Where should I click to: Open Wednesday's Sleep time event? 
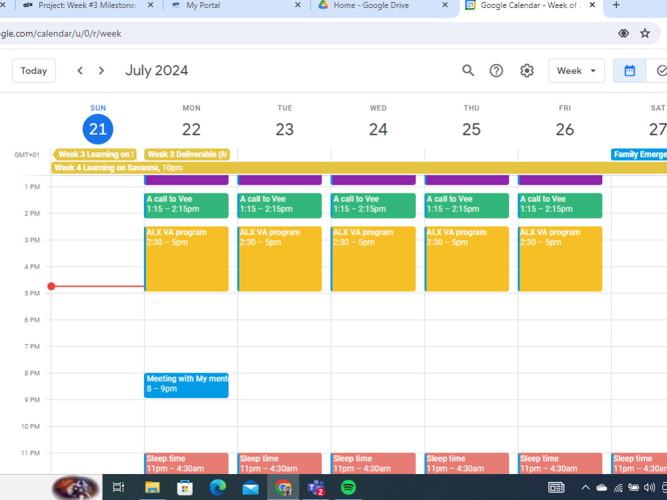coord(373,463)
